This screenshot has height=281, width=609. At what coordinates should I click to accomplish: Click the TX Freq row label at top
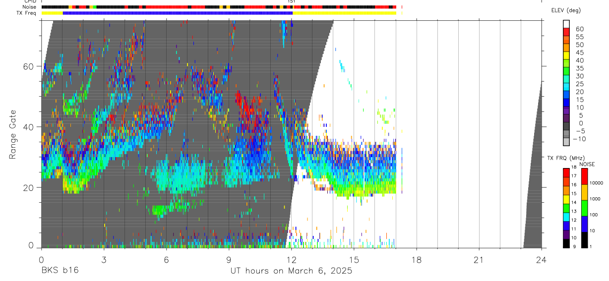[x=27, y=13]
